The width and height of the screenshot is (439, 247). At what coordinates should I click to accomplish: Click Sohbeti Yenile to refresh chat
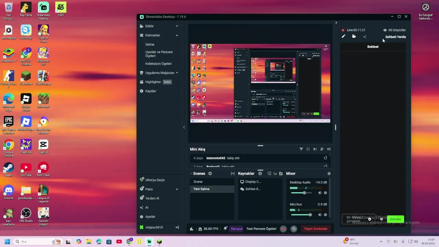tap(395, 37)
